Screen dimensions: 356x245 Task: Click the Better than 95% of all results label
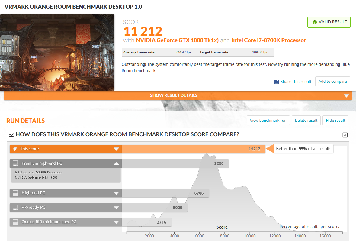tap(303, 149)
